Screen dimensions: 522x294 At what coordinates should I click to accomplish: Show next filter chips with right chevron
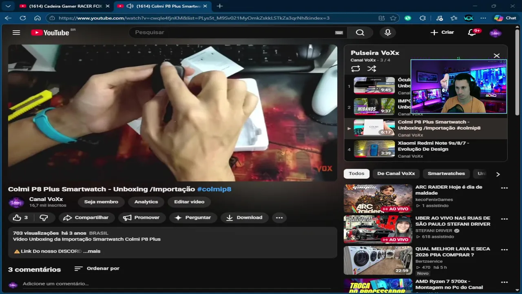(x=498, y=174)
